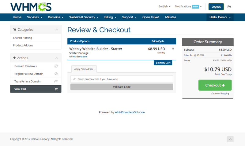The height and width of the screenshot is (146, 245).
Task: Open Transfer in a Domain
Action: click(x=36, y=81)
